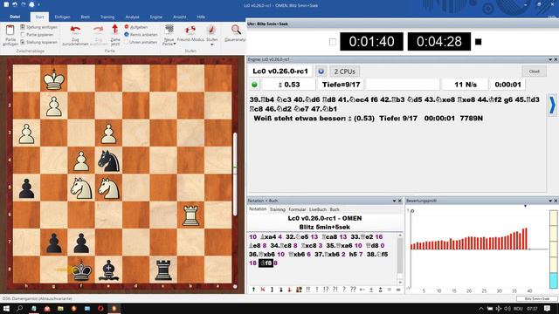This screenshot has height=314, width=559.
Task: Take back move with Zug zurücknehmen arrow
Action: coord(75,30)
